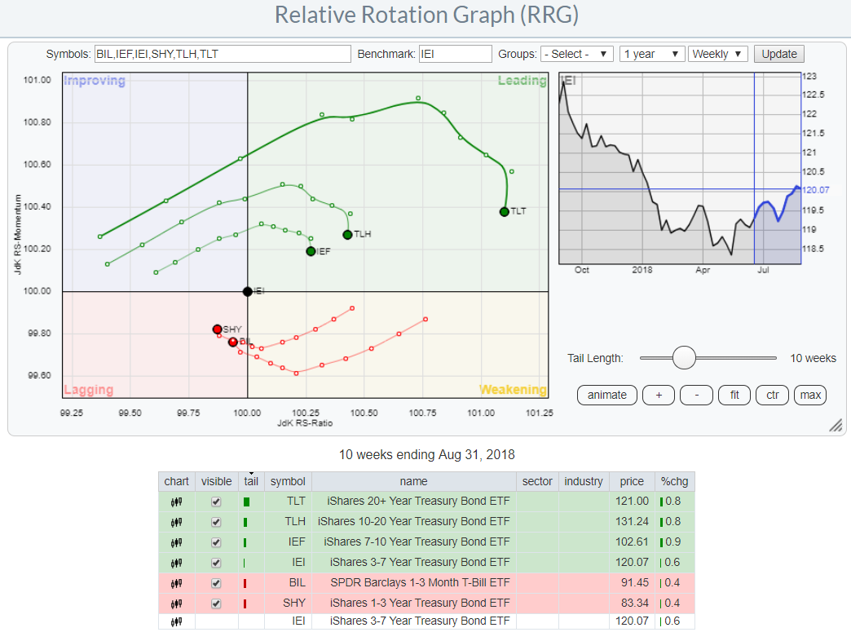Image resolution: width=851 pixels, height=641 pixels.
Task: Click the animate button
Action: [607, 395]
